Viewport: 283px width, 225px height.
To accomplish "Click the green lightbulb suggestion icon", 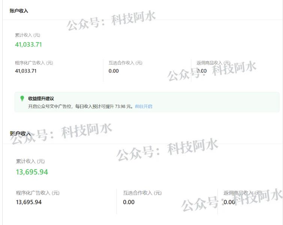I will point(22,98).
